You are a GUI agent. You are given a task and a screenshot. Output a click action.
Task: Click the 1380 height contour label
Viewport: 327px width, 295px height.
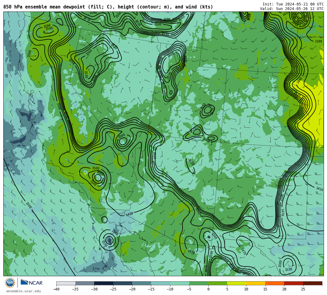[319, 41]
